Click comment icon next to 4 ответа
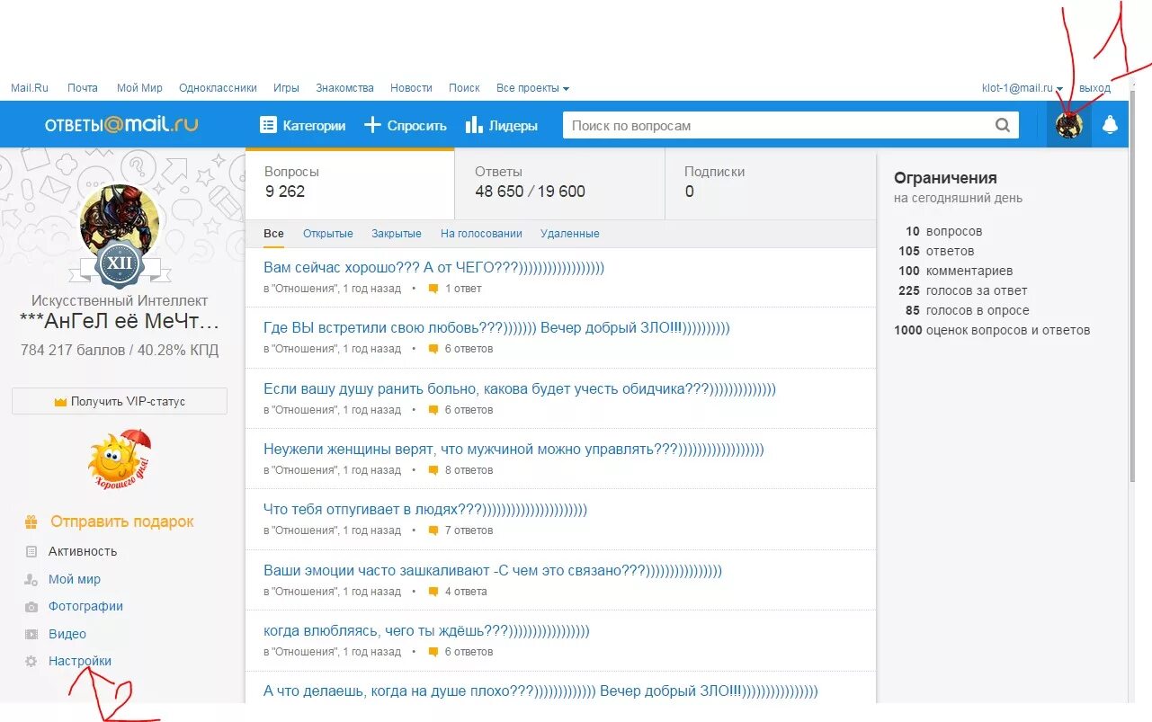1152x722 pixels. 433,592
